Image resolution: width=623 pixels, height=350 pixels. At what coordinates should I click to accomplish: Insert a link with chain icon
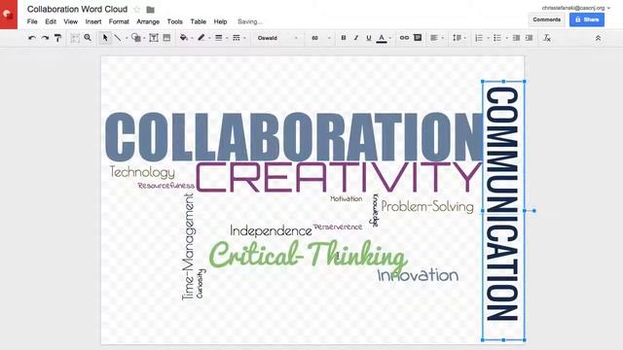[404, 38]
